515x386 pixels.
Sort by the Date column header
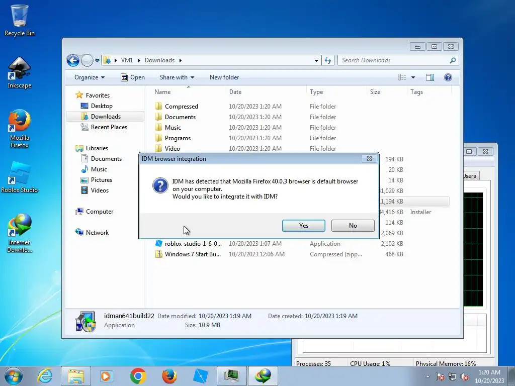[266, 92]
